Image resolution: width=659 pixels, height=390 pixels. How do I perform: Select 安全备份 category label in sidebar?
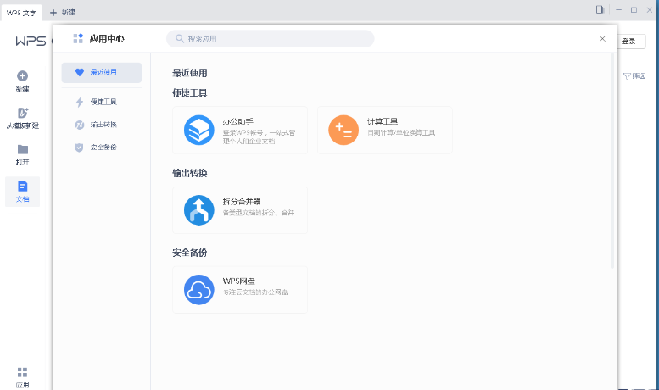[103, 147]
